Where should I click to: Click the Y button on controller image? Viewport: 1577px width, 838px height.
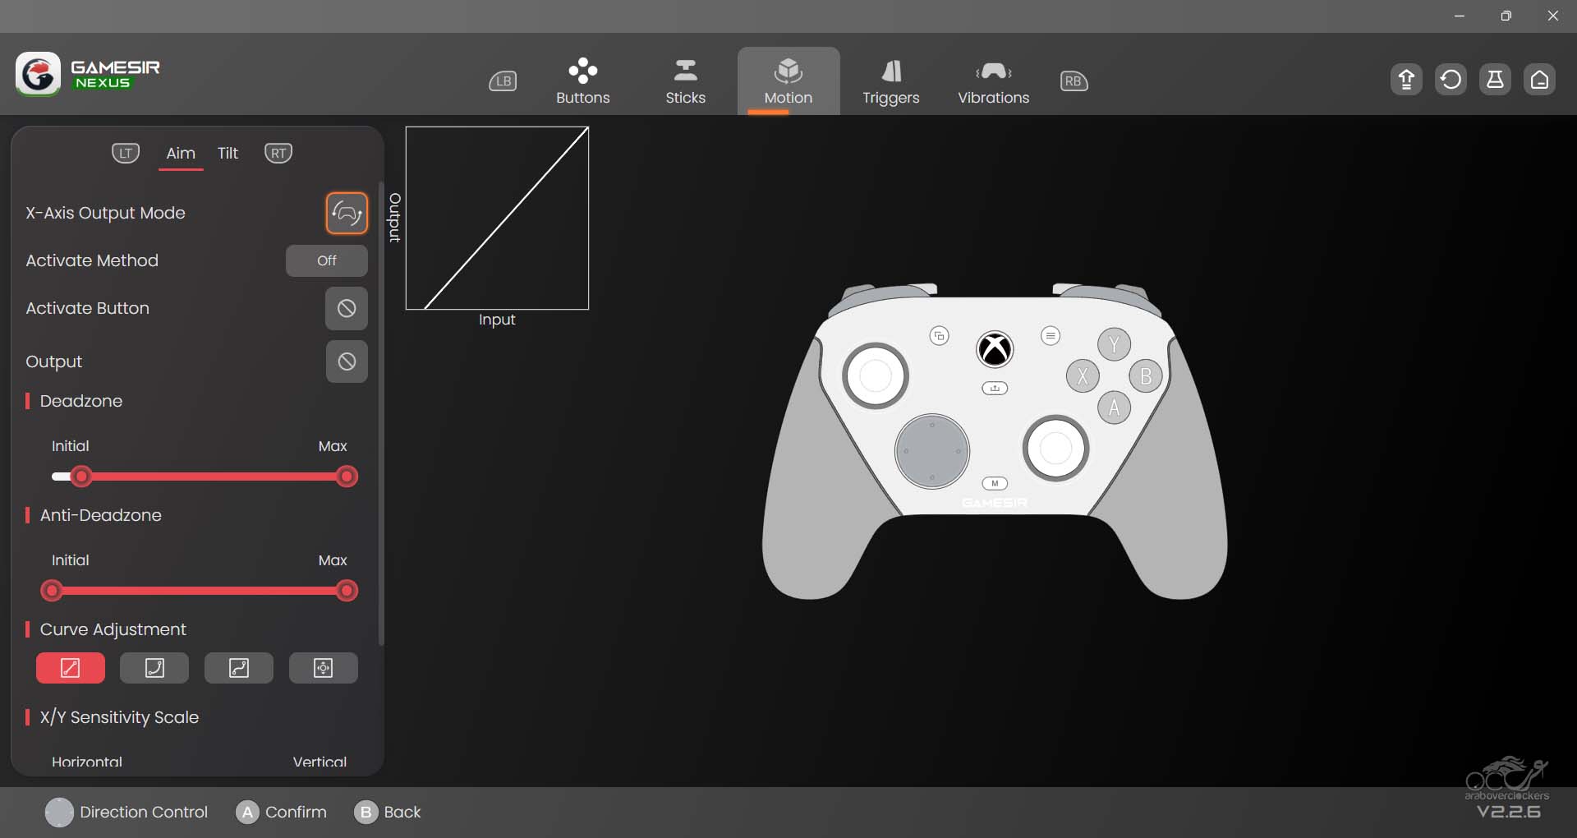pyautogui.click(x=1114, y=344)
